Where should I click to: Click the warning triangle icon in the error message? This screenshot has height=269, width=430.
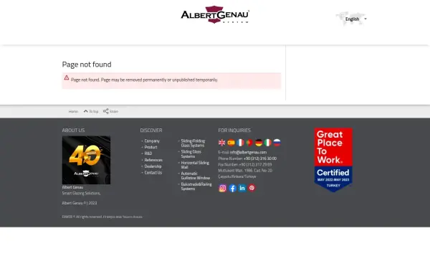pos(67,77)
